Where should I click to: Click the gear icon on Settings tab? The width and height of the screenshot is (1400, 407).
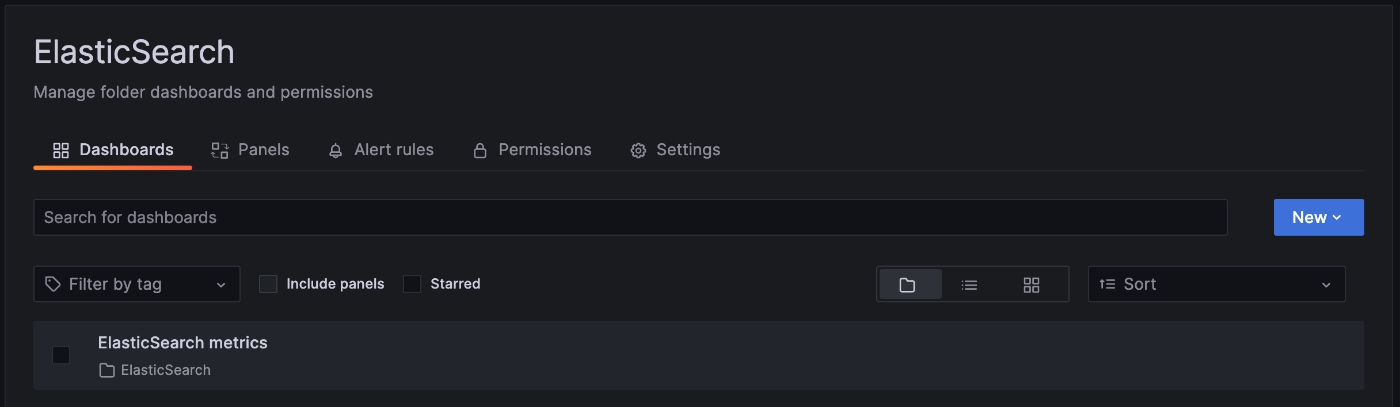[638, 149]
